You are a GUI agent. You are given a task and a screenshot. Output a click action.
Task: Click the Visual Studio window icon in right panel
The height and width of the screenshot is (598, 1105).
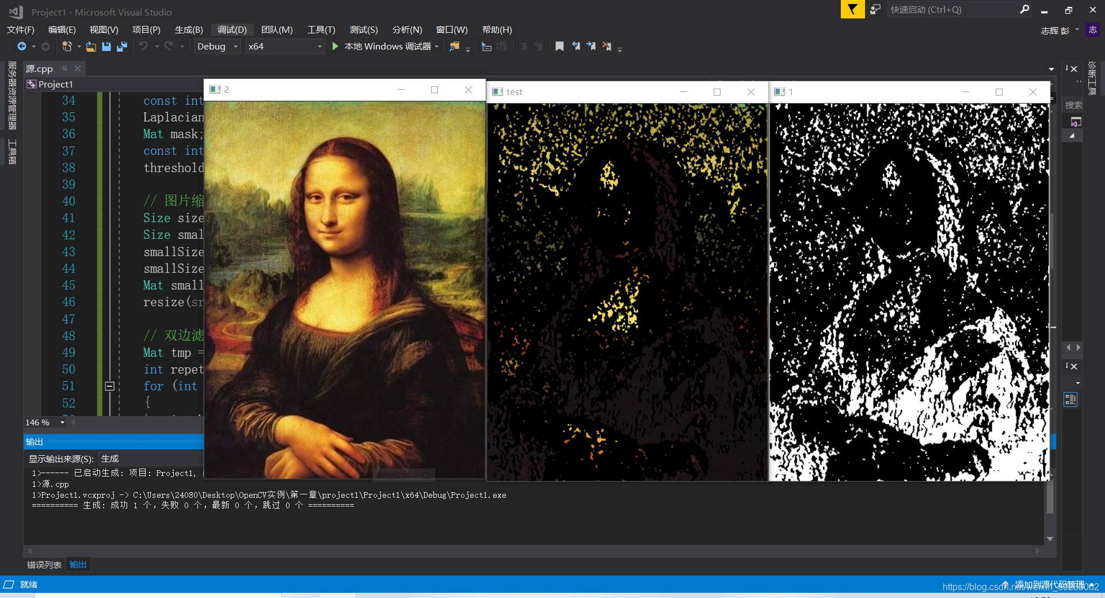point(1076,122)
